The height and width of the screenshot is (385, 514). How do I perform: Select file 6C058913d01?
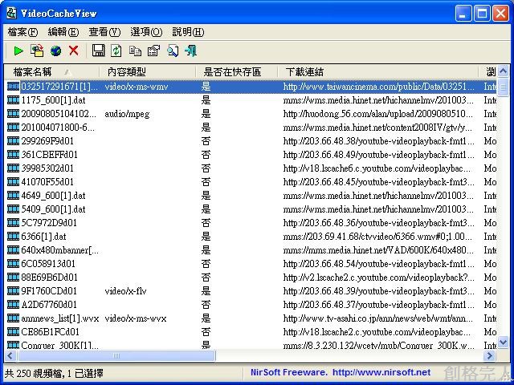pyautogui.click(x=48, y=264)
